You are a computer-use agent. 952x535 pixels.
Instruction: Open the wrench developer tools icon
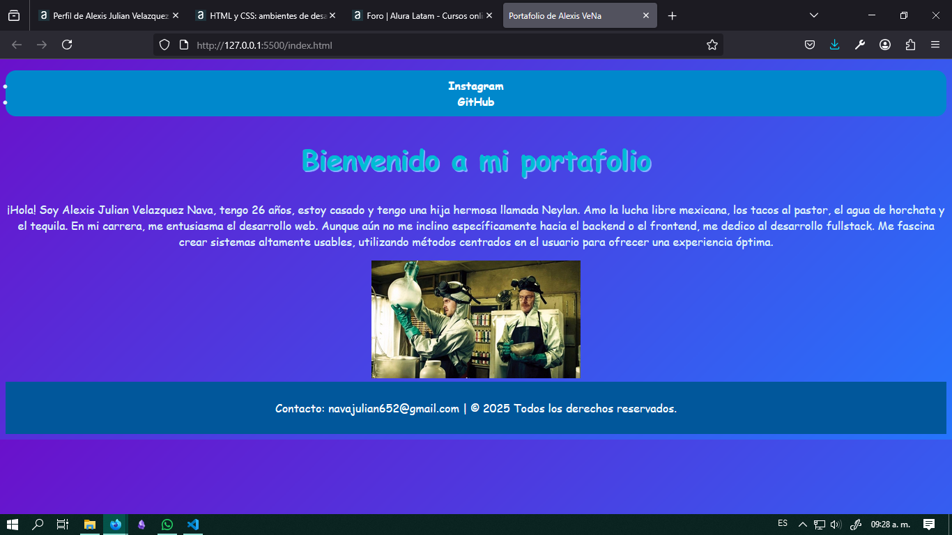tap(860, 45)
